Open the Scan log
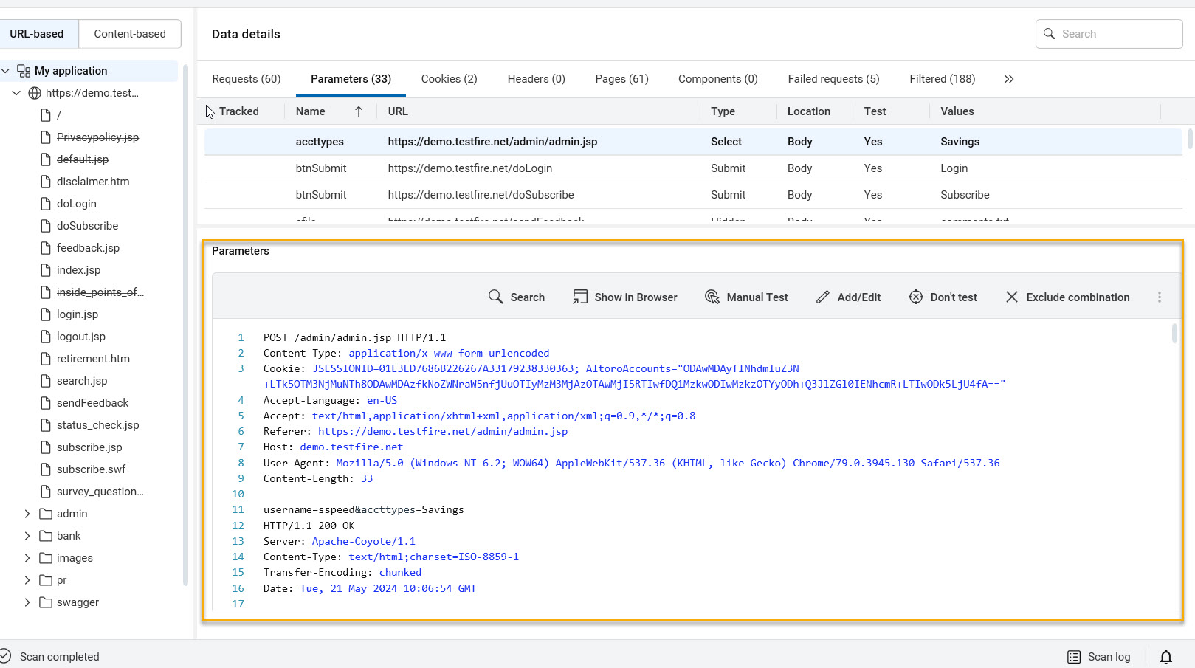The height and width of the screenshot is (668, 1195). [x=1099, y=657]
